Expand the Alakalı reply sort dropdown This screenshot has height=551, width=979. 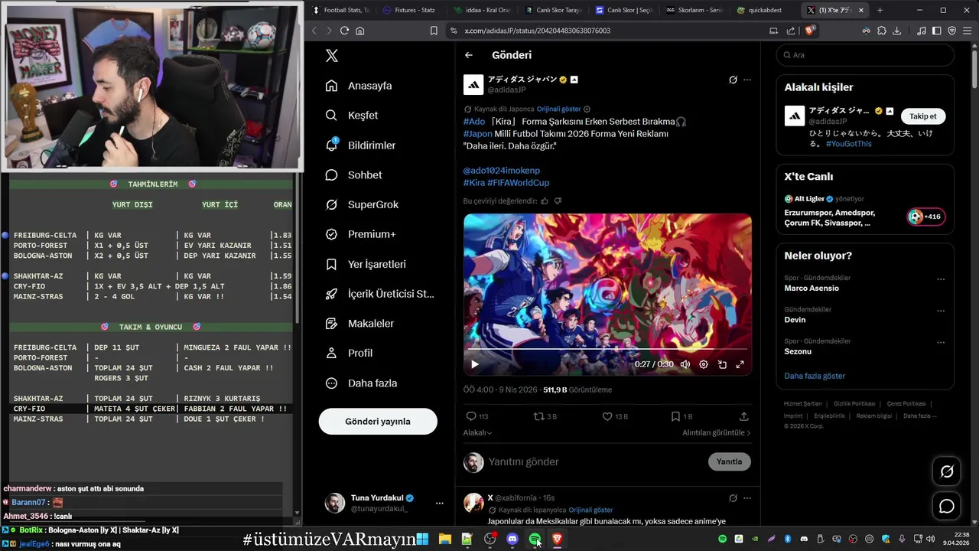478,432
